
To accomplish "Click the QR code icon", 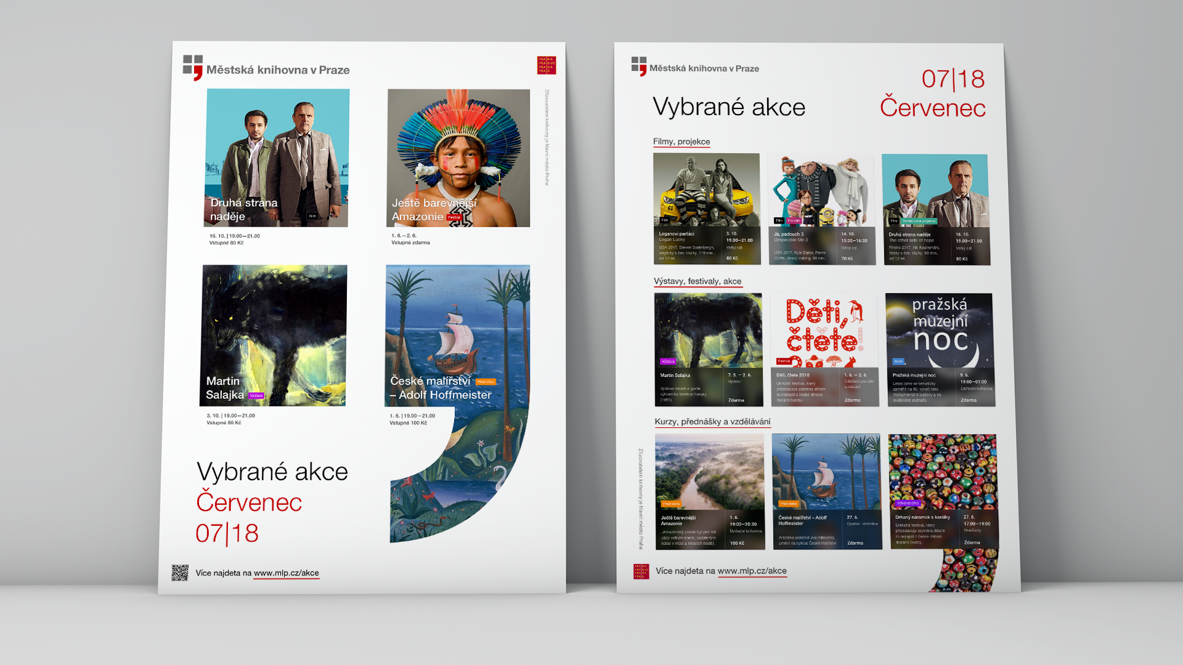I will (x=180, y=573).
